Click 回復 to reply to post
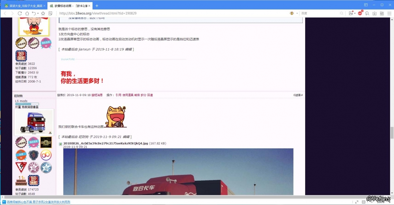 point(150,95)
